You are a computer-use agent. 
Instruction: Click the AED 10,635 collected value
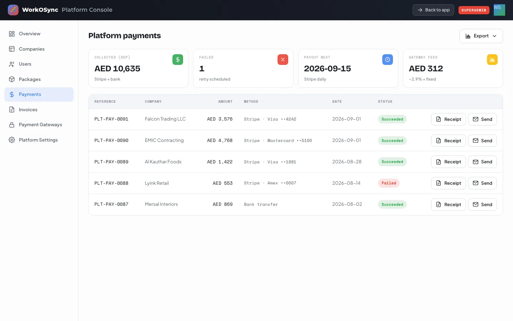(x=117, y=68)
